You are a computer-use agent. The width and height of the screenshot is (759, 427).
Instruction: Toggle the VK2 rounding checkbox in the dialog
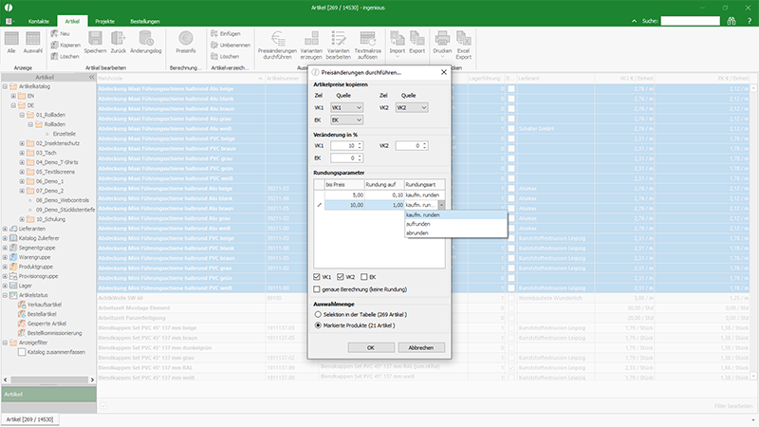[341, 277]
